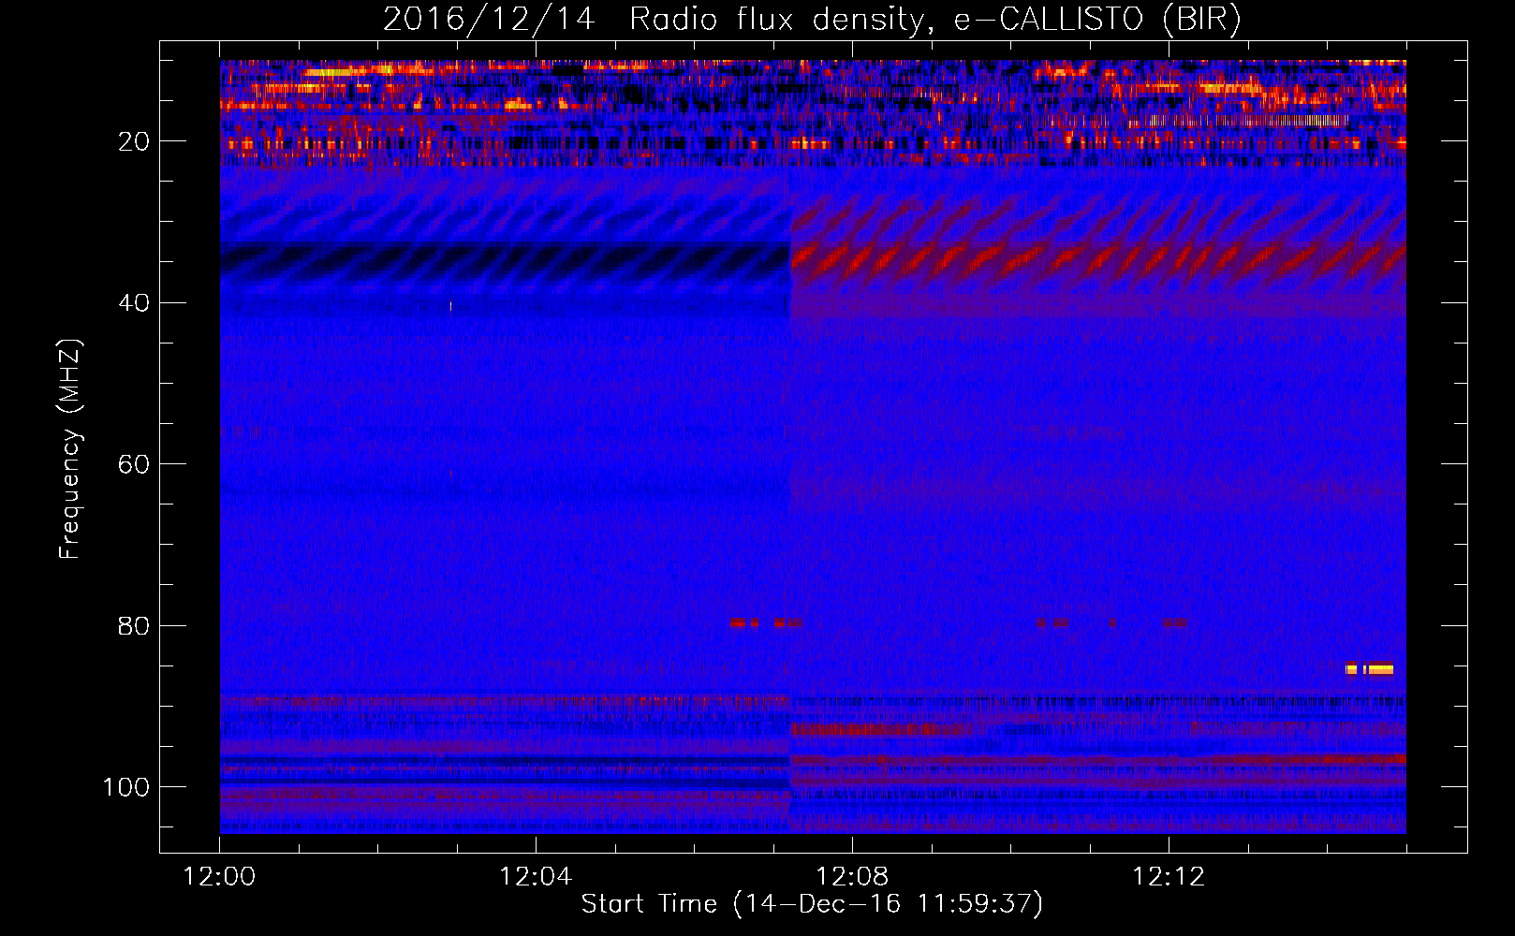Click the plot title "Radio flux density, e-CALLISTO (BIR)"

pyautogui.click(x=934, y=20)
